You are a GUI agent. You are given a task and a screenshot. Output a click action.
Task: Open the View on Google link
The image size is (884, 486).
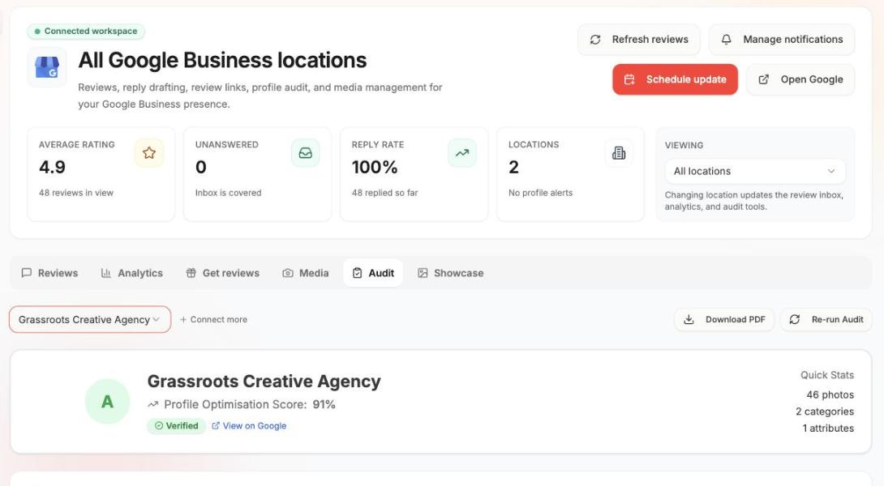point(249,426)
